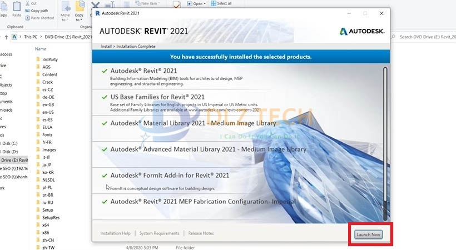Image resolution: width=456 pixels, height=250 pixels.
Task: Click the Revit R icon in installer title bar
Action: click(x=97, y=13)
